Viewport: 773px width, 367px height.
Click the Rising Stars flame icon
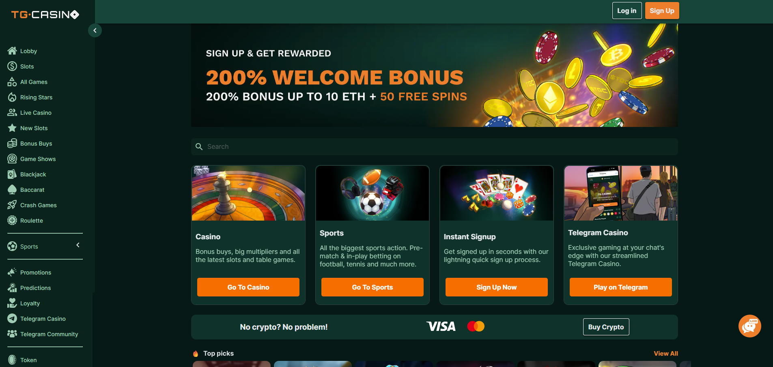click(12, 97)
